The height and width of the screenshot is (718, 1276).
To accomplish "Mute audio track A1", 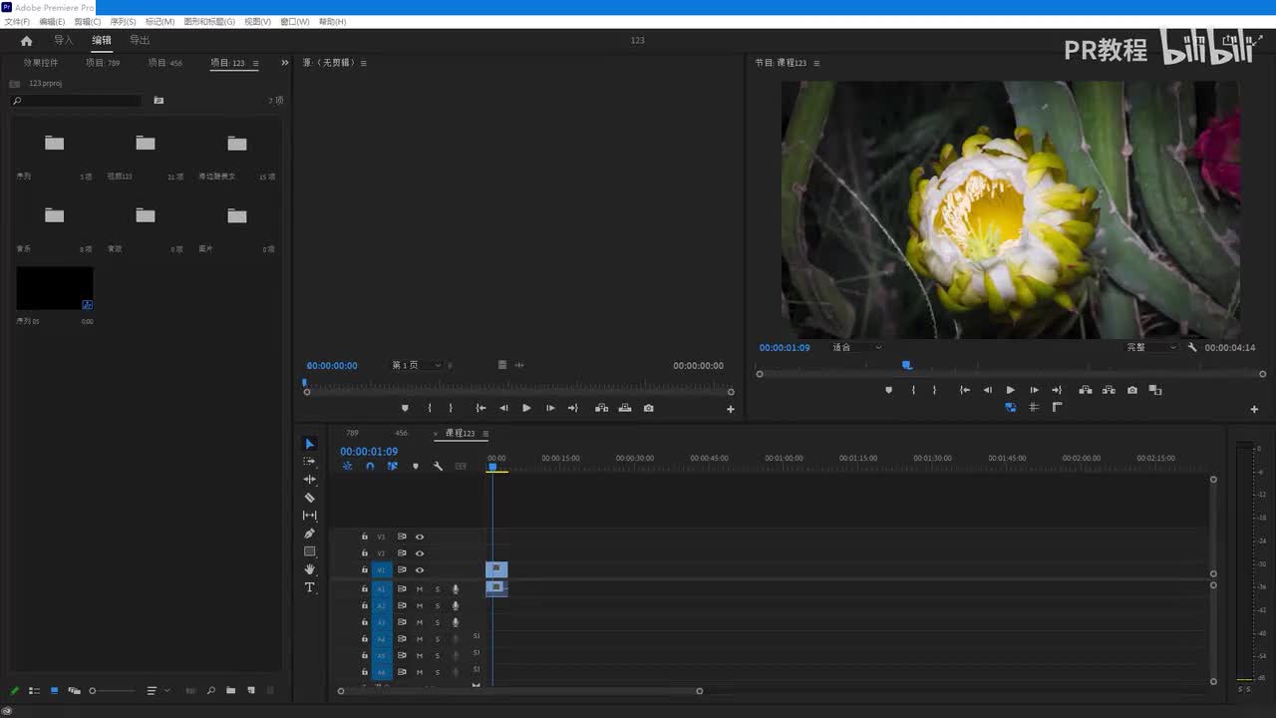I will (x=420, y=589).
